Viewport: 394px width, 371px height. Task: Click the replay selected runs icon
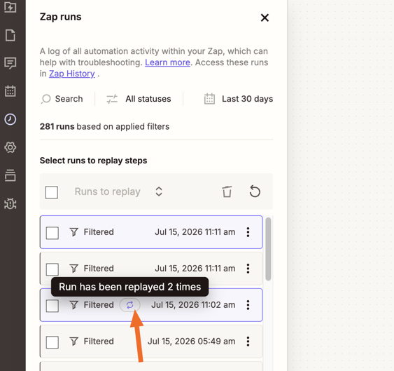click(255, 191)
